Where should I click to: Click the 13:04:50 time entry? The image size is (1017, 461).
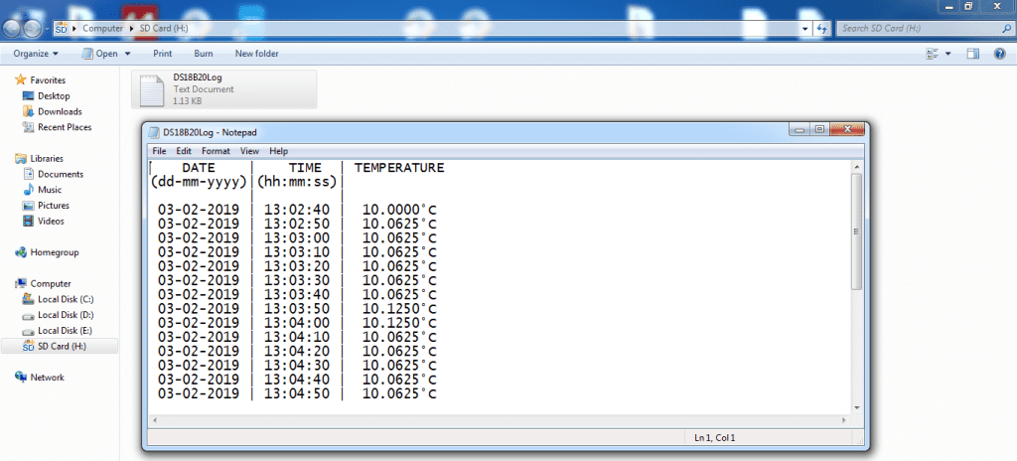tap(296, 393)
